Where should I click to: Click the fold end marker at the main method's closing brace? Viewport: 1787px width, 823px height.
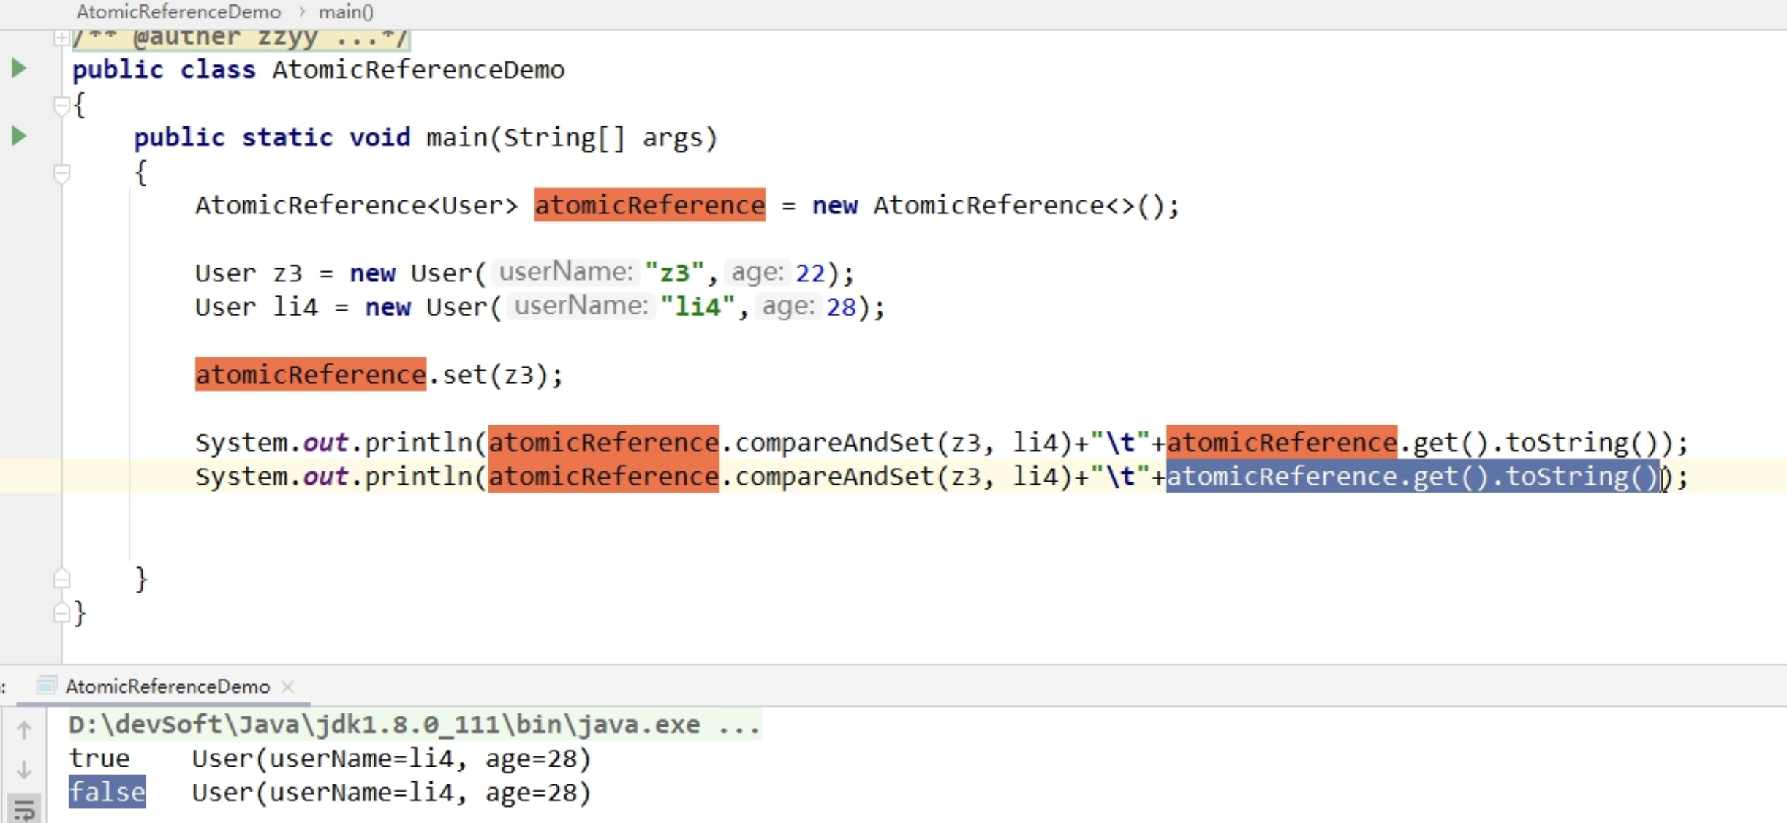pos(61,580)
